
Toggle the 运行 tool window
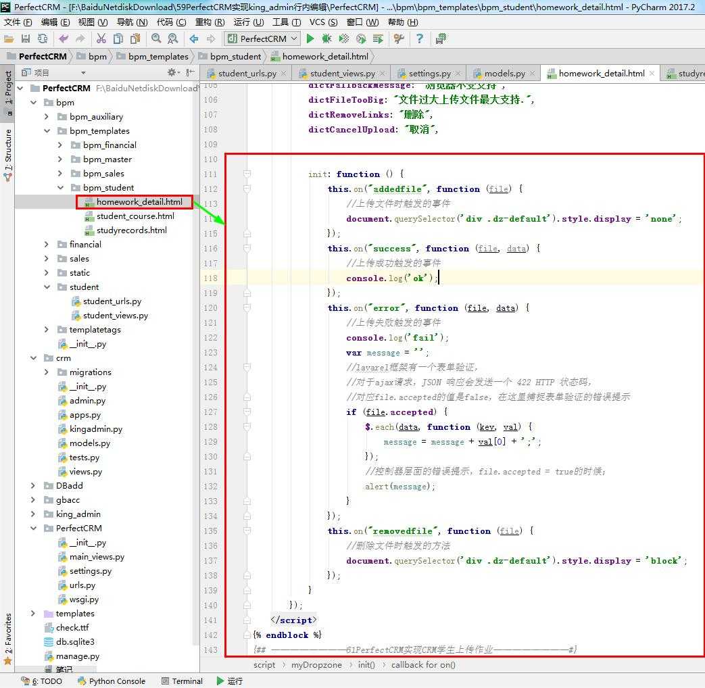pyautogui.click(x=230, y=681)
